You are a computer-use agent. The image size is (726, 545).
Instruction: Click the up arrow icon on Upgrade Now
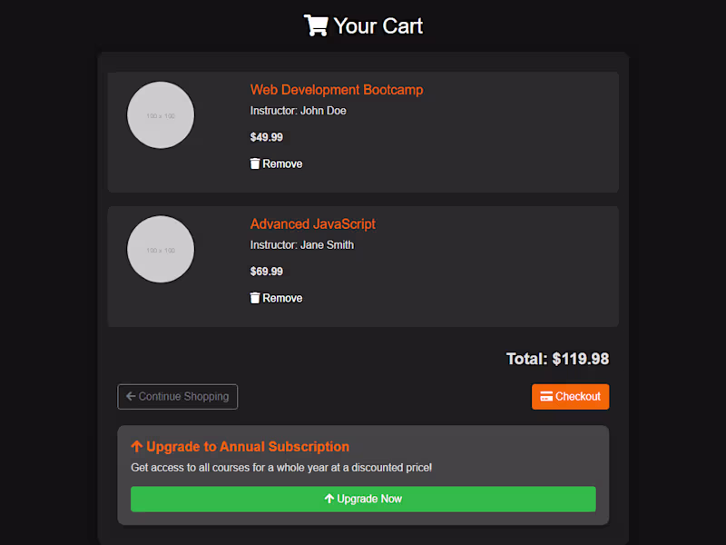(x=329, y=499)
